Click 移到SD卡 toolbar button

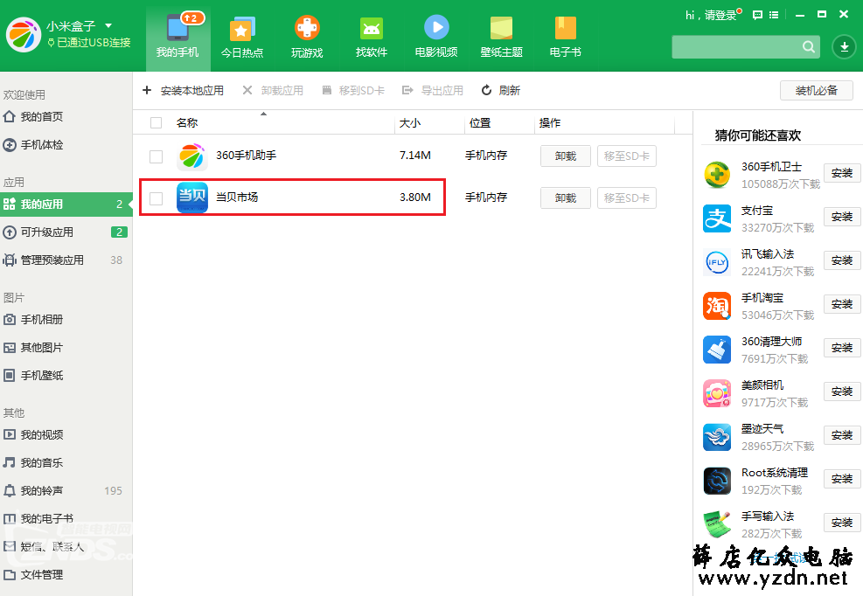tap(353, 90)
